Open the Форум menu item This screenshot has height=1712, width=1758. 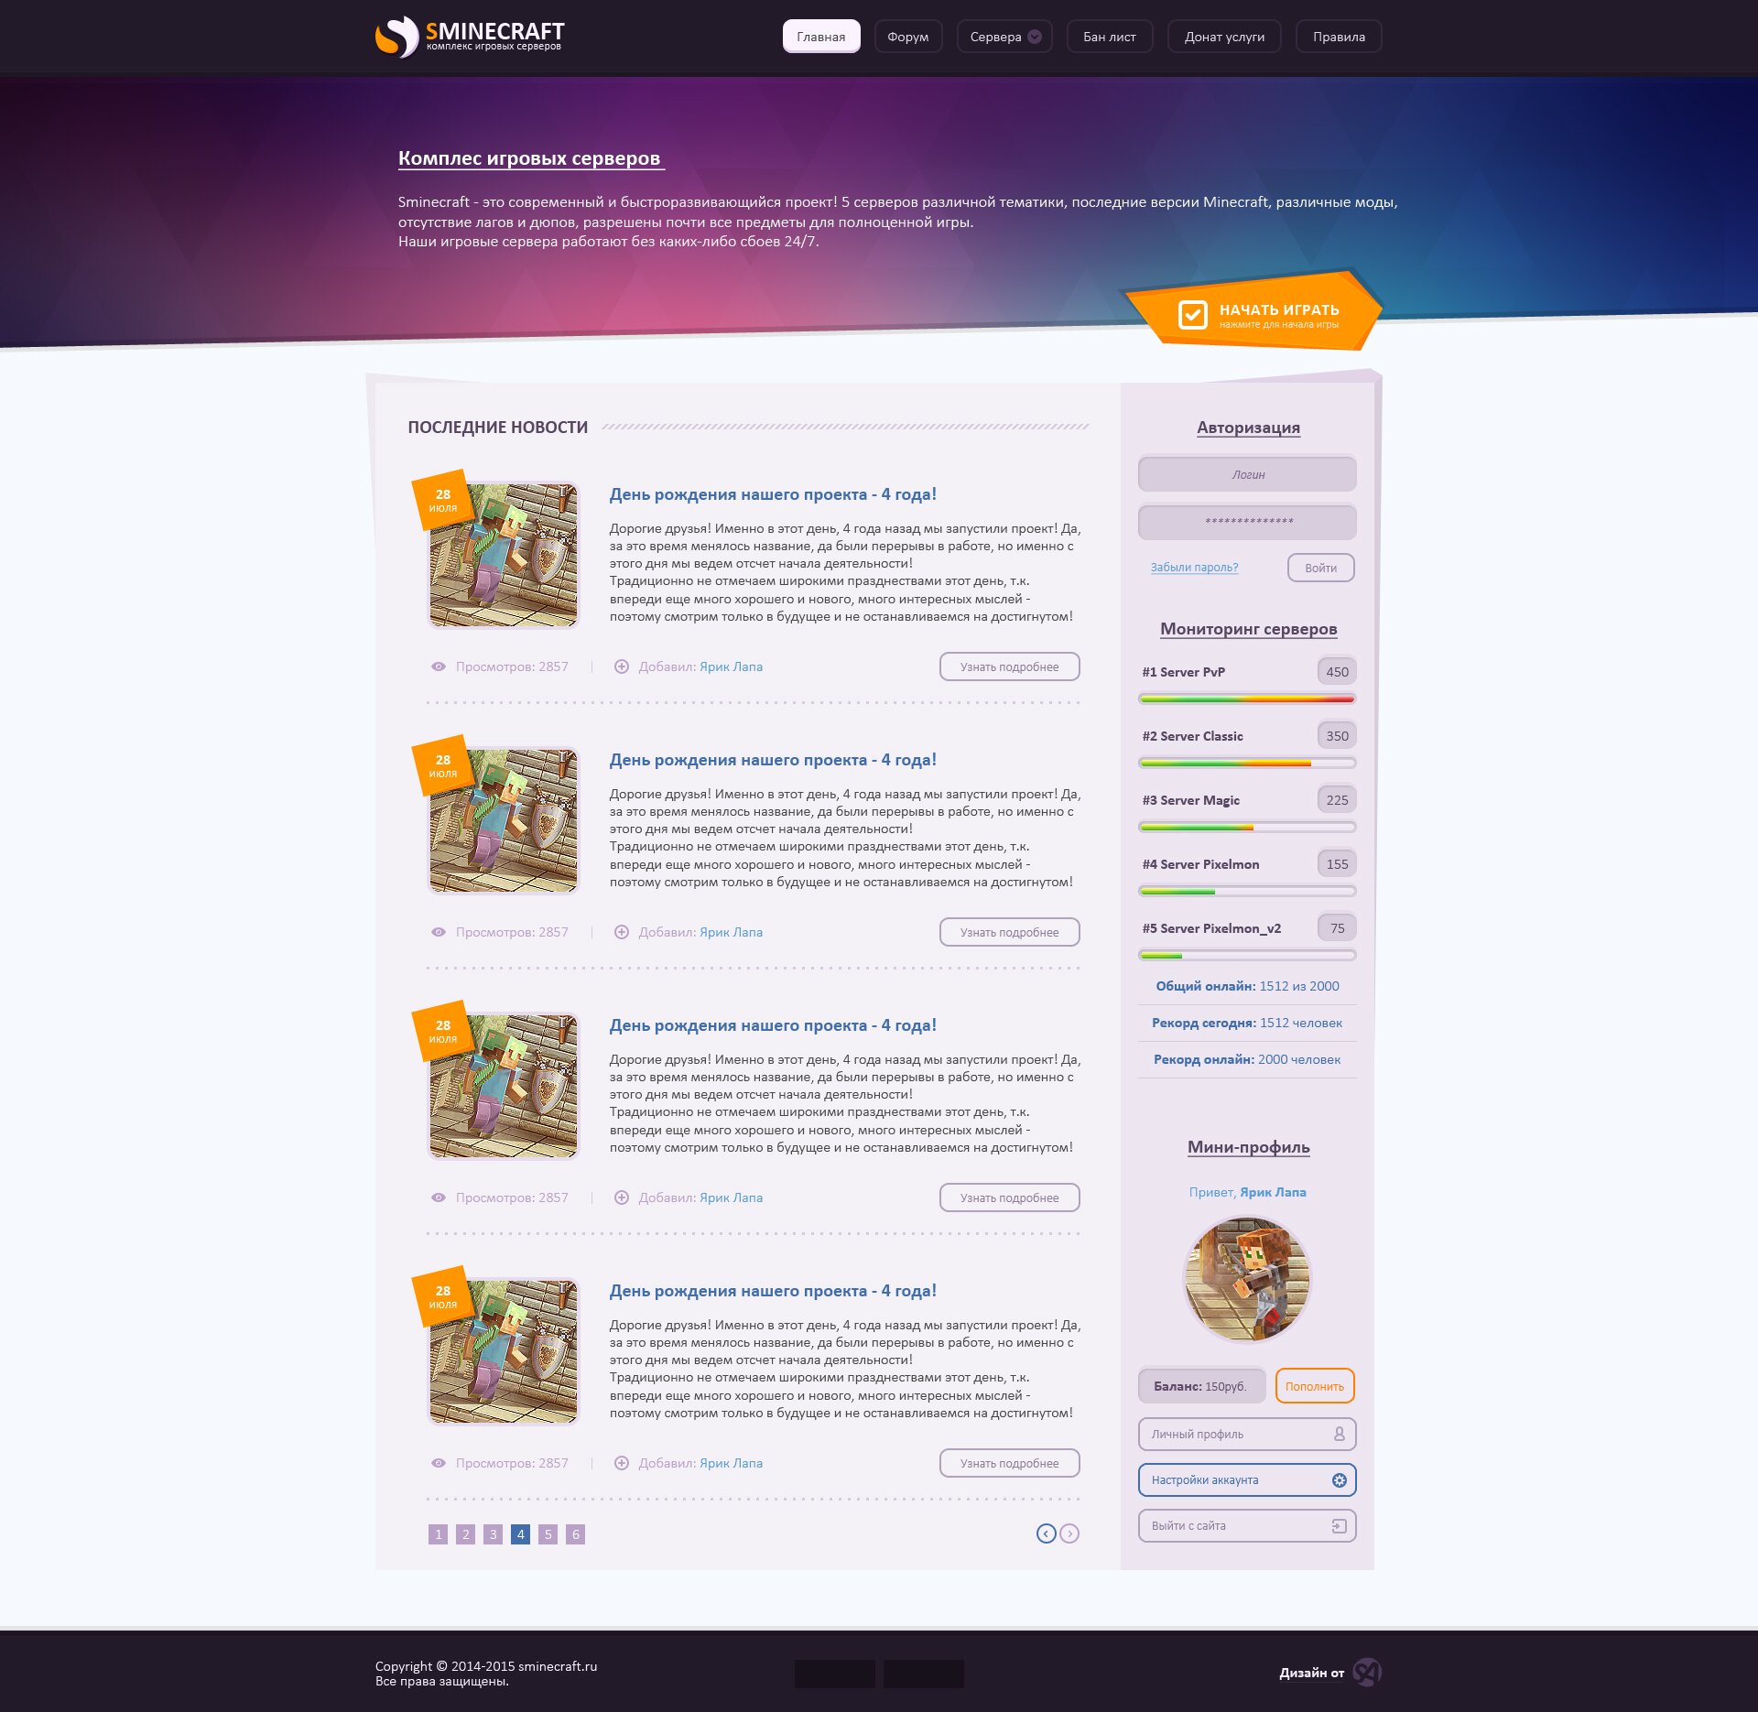point(907,37)
